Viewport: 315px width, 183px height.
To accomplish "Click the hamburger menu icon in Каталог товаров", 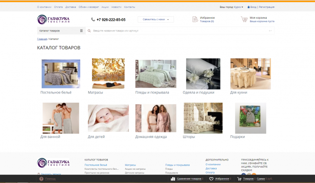I will [x=81, y=30].
